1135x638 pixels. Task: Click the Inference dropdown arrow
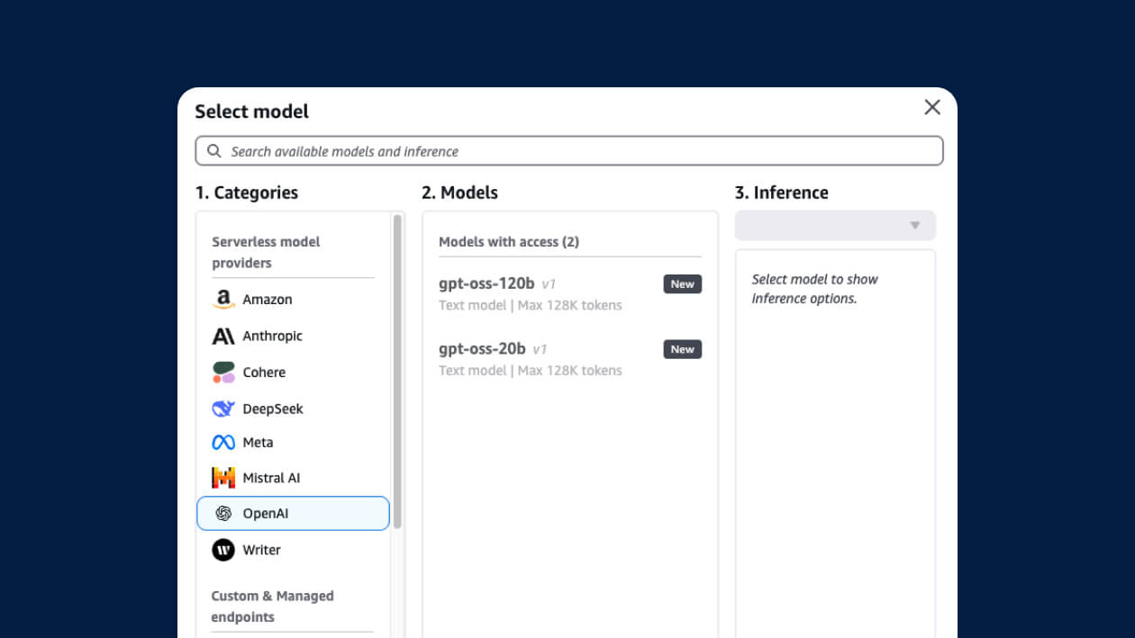(x=915, y=226)
